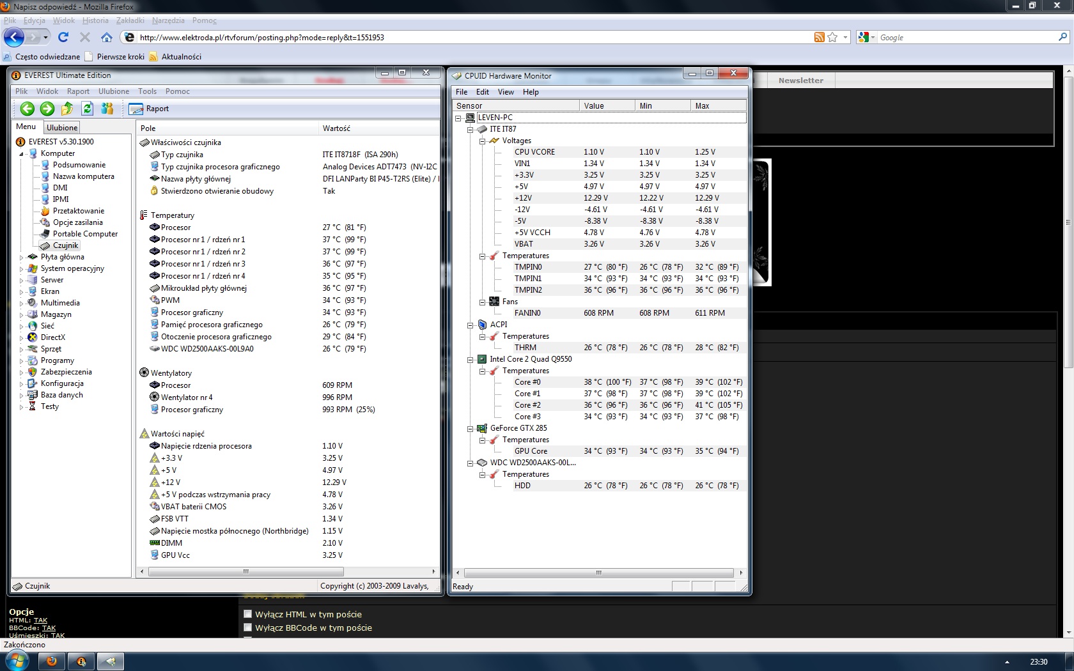
Task: Reload the page in Firefox
Action: pyautogui.click(x=63, y=37)
